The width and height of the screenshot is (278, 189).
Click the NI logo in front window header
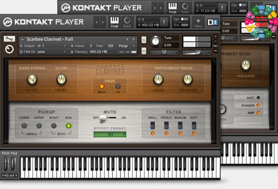[213, 22]
